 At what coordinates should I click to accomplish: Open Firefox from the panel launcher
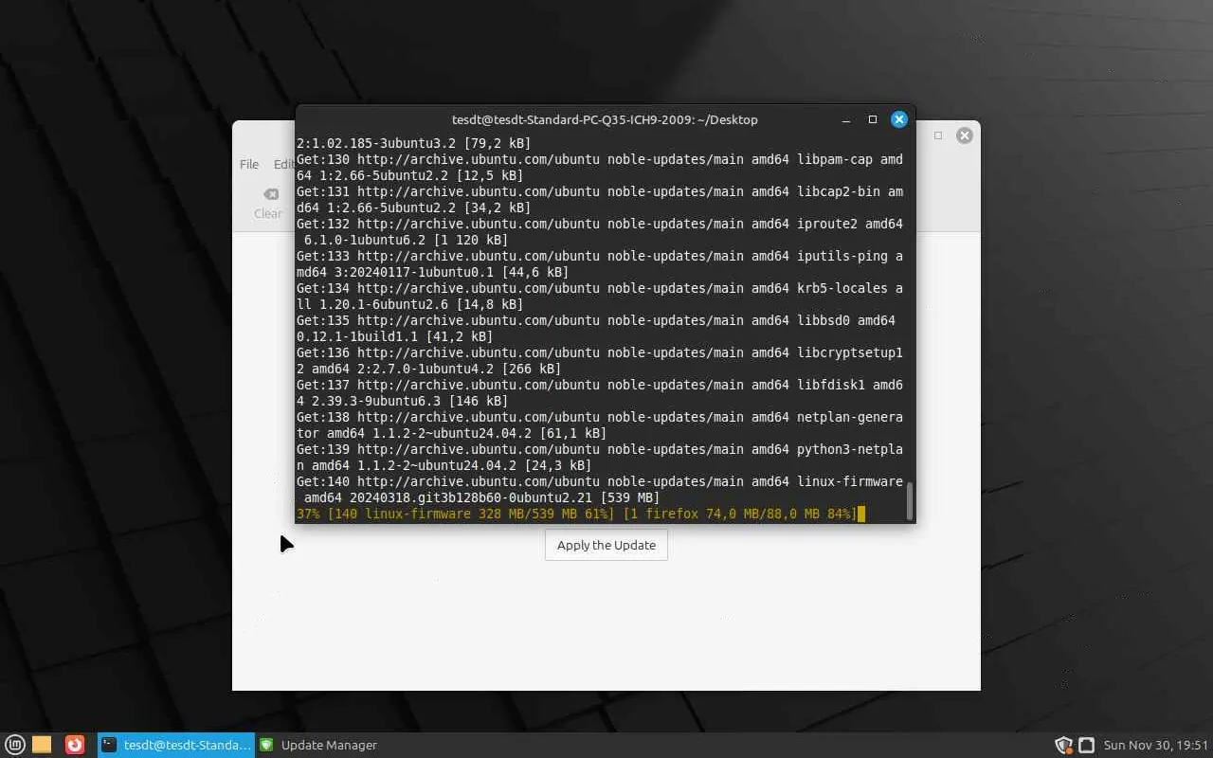75,745
